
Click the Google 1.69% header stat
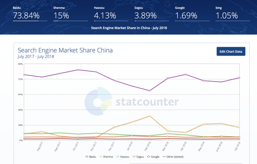coord(186,16)
